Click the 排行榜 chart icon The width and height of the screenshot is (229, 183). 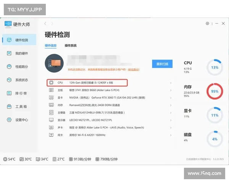(9, 93)
